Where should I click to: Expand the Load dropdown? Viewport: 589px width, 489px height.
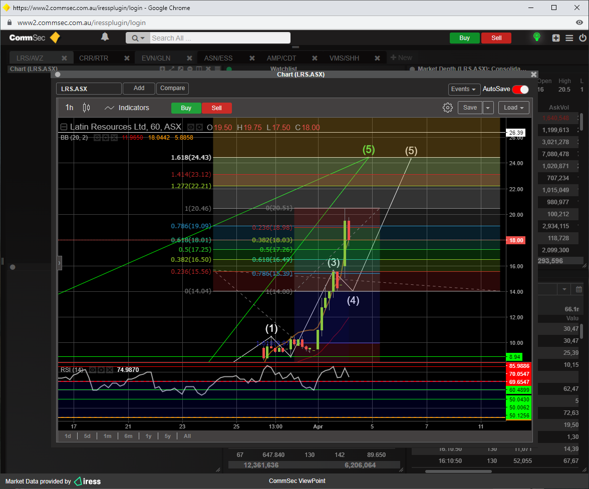[513, 108]
